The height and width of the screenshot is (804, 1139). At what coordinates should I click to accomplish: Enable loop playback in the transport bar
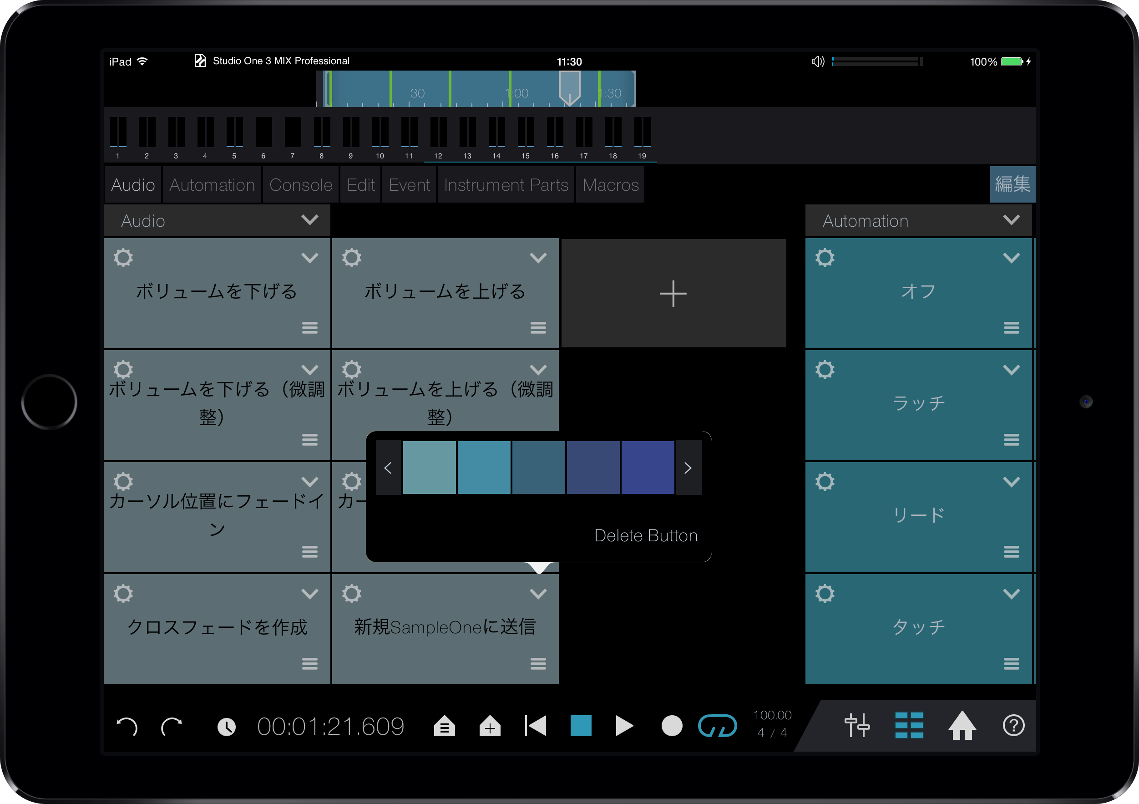tap(718, 726)
